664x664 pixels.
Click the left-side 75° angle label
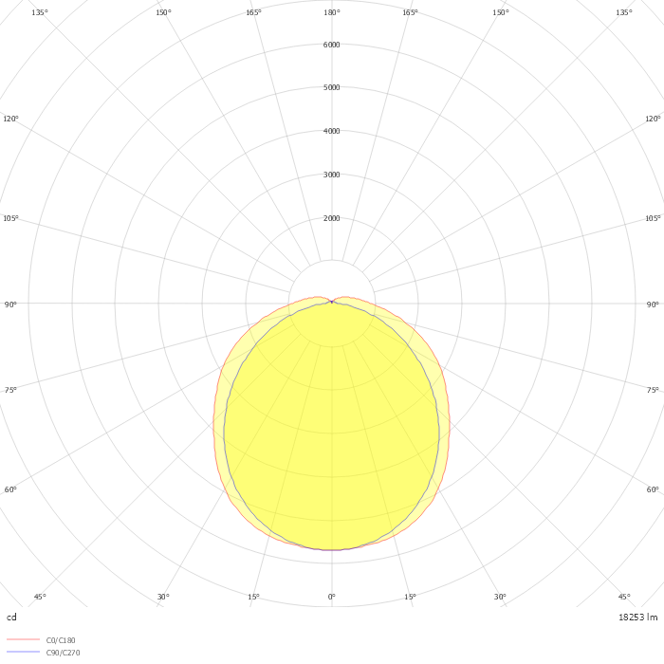click(10, 390)
